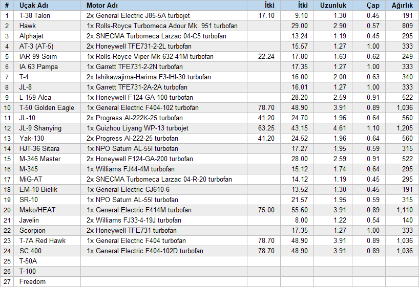Select the 'T-50 Golden Eagle' cell
This screenshot has height=287, width=419.
point(47,108)
